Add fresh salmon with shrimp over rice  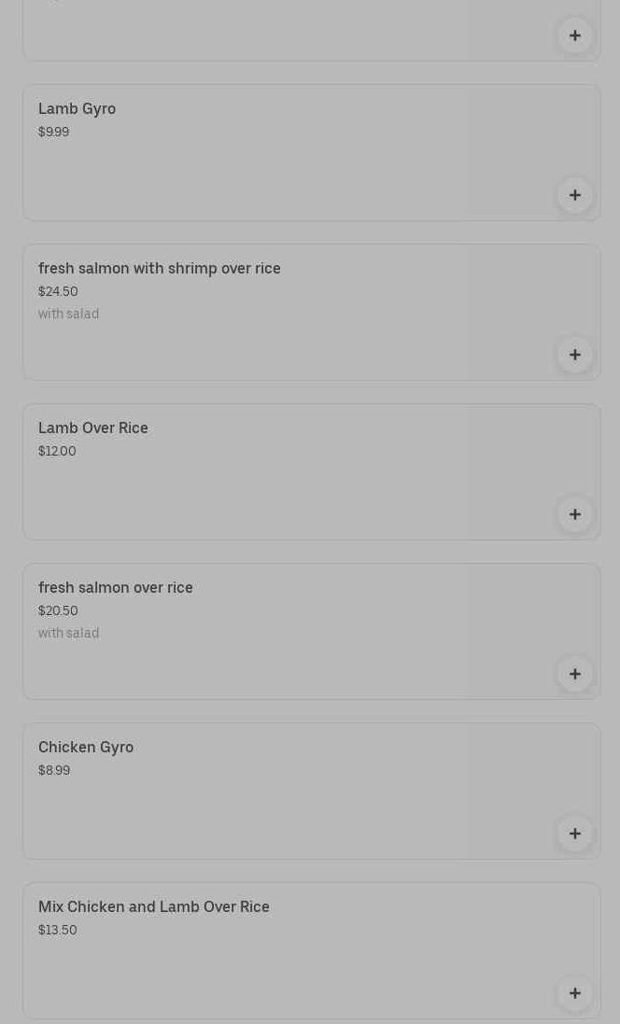(x=575, y=355)
